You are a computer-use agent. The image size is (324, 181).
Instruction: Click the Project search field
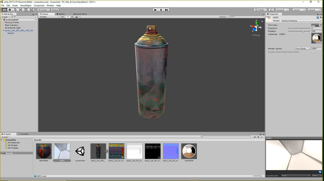click(226, 137)
